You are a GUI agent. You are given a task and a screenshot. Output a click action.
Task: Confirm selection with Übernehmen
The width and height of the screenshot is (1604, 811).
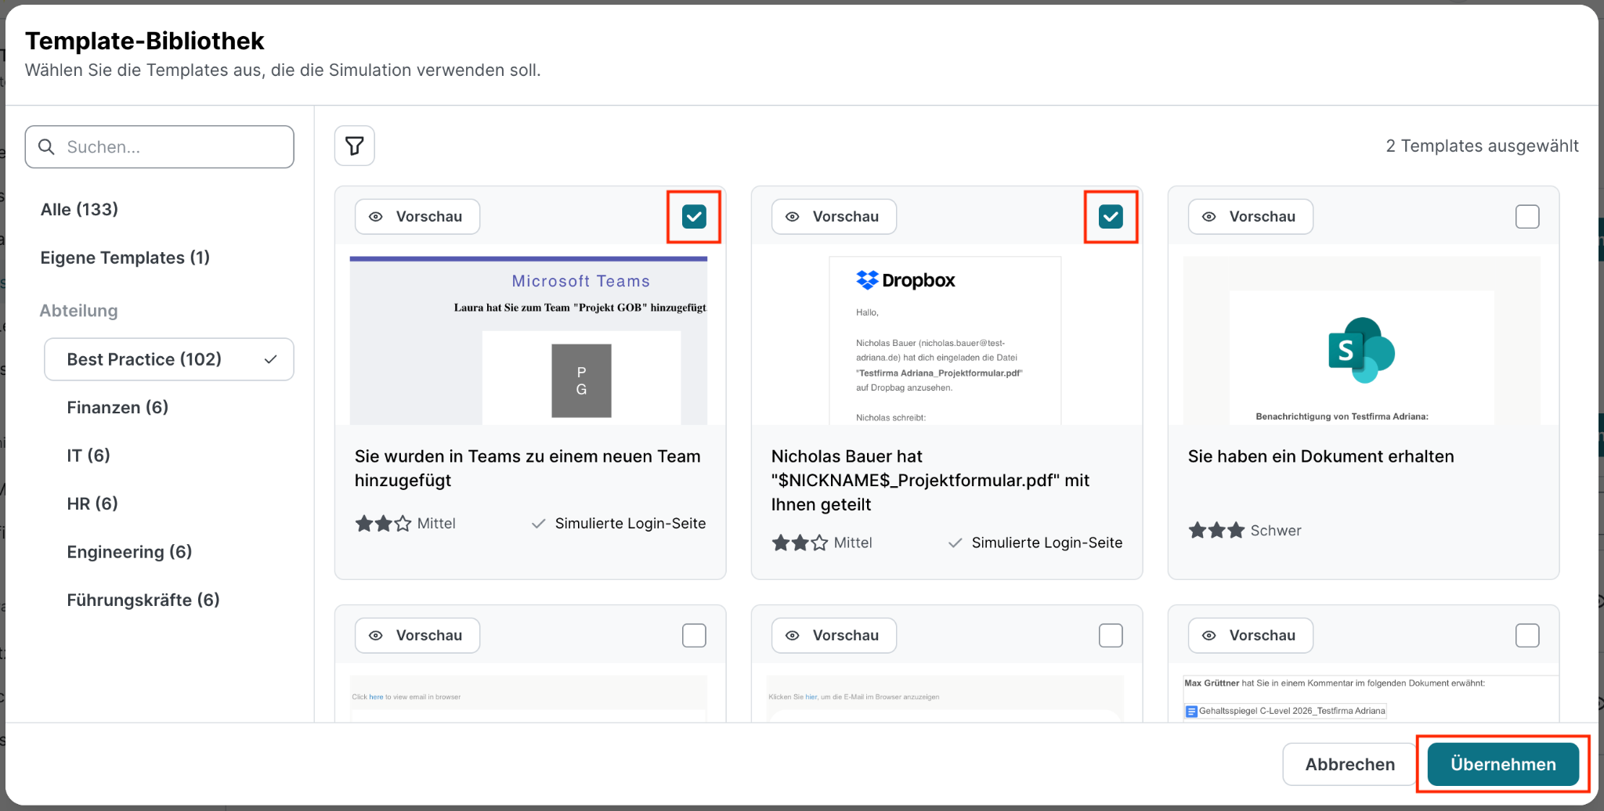[x=1503, y=765]
